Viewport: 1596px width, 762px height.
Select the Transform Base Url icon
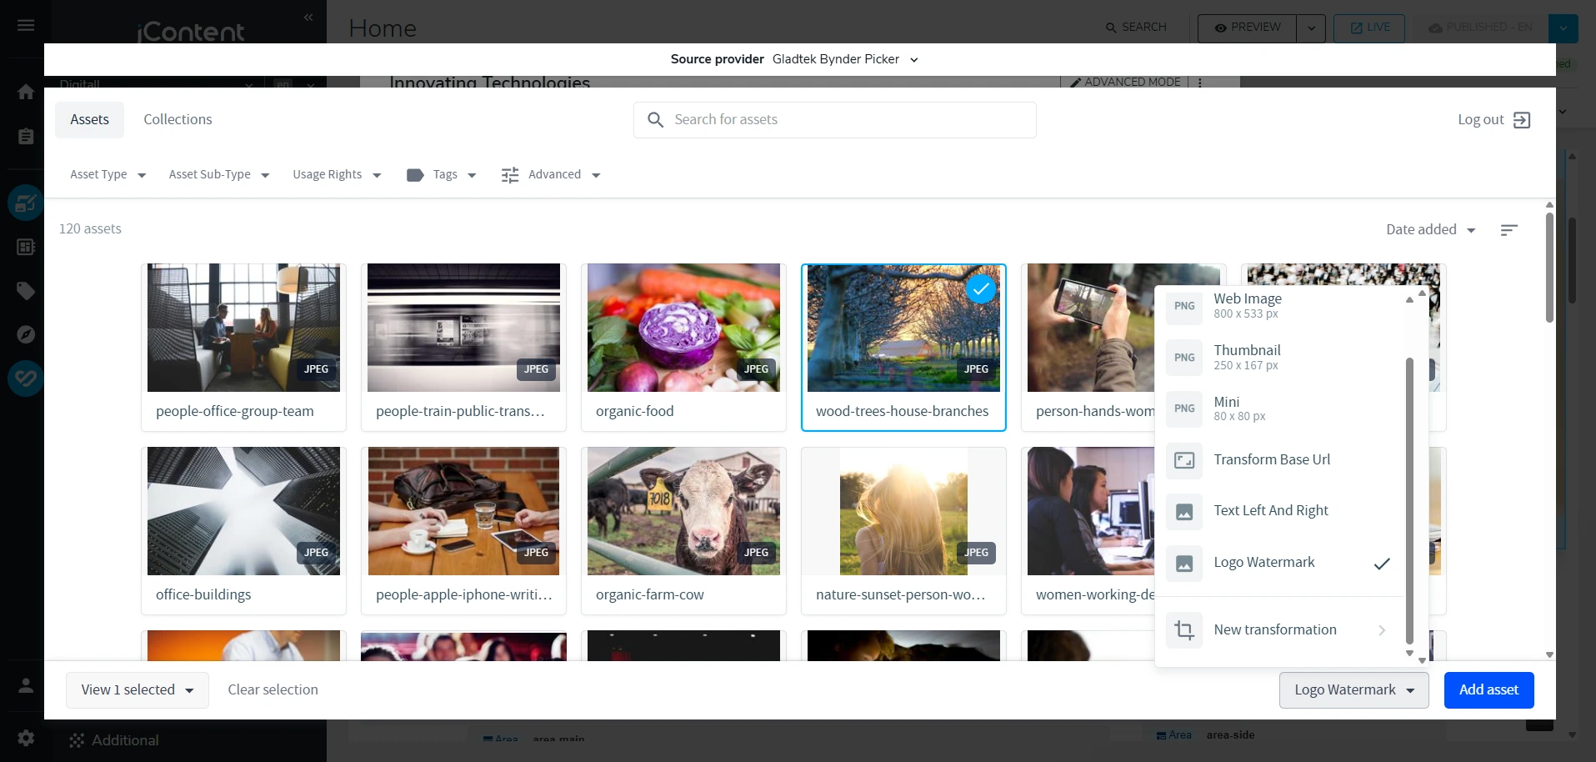pyautogui.click(x=1183, y=460)
